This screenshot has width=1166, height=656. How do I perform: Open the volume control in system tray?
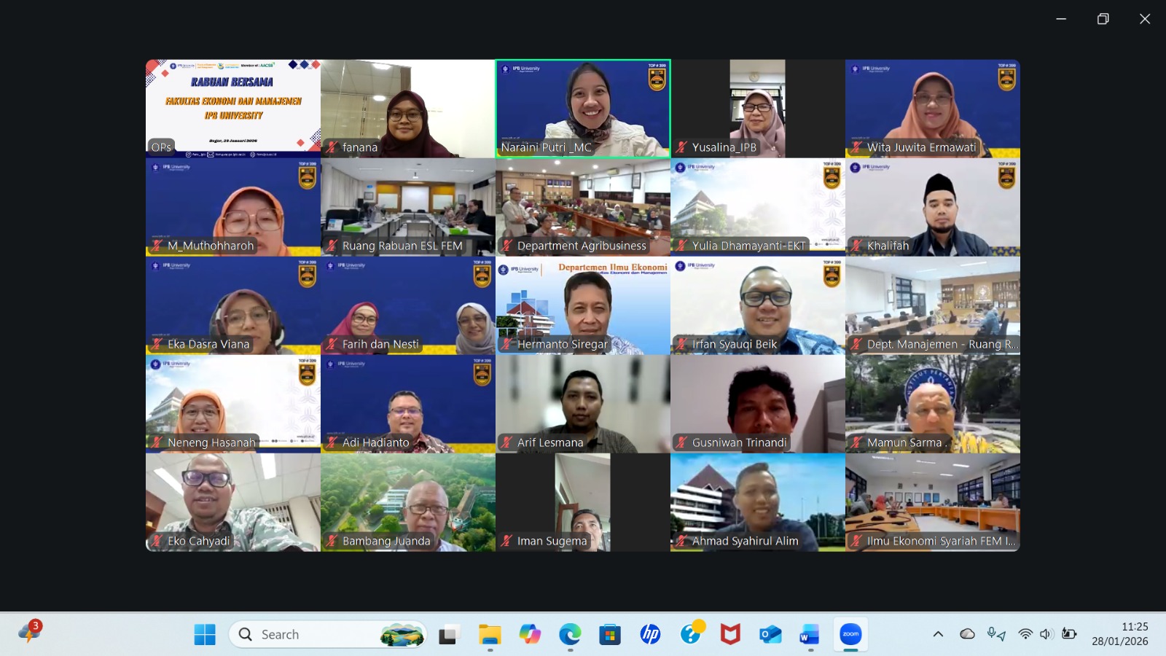(x=1046, y=634)
